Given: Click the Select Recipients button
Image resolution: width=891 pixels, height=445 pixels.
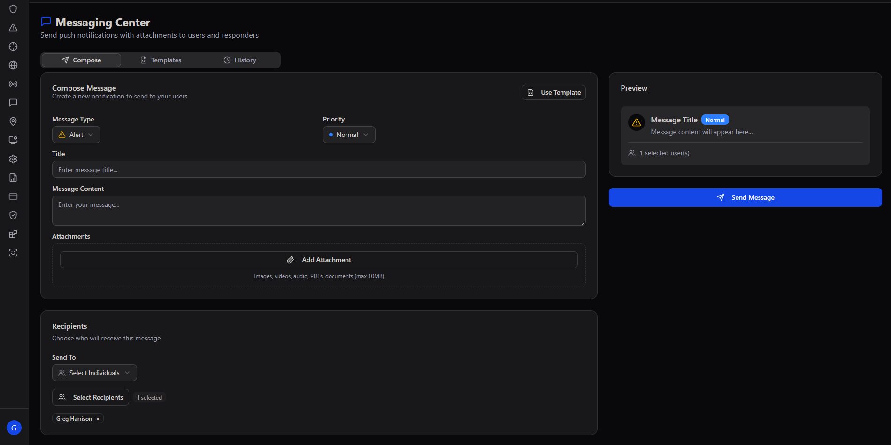Looking at the screenshot, I should click(91, 397).
